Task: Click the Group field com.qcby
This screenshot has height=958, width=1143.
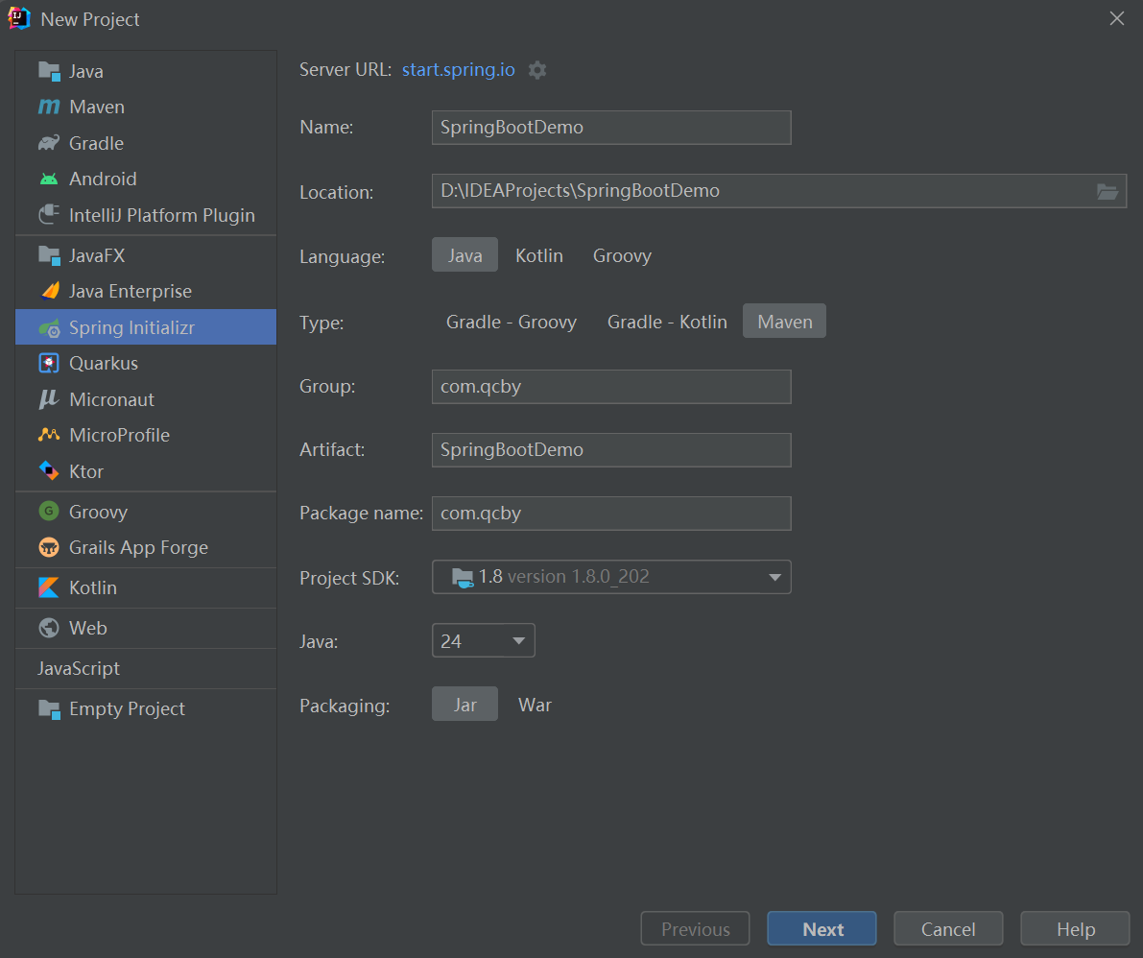Action: click(x=611, y=387)
